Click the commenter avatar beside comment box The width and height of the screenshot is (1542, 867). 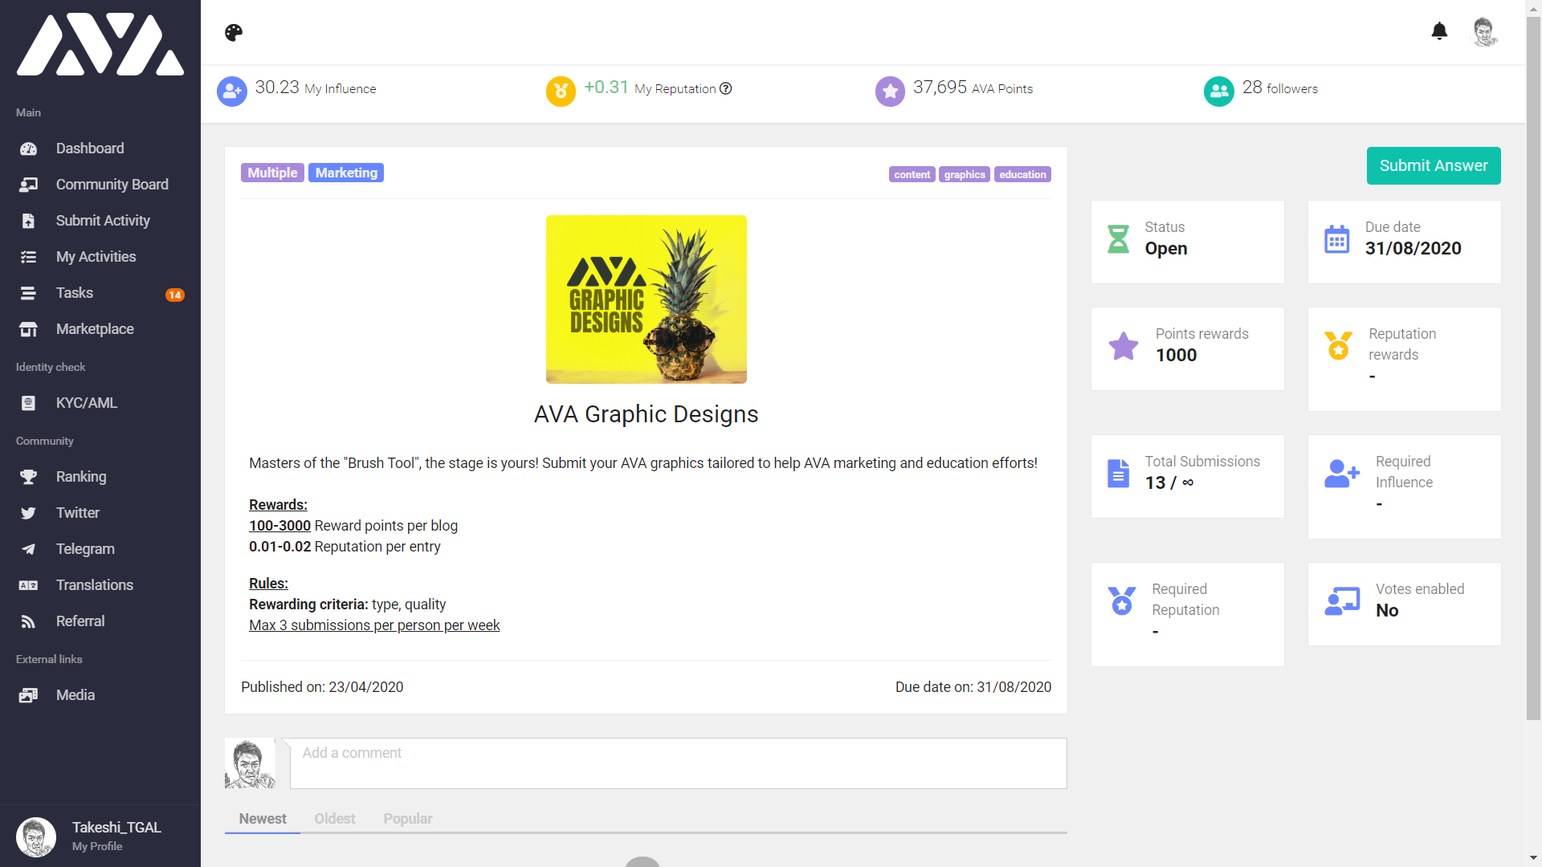click(x=250, y=763)
